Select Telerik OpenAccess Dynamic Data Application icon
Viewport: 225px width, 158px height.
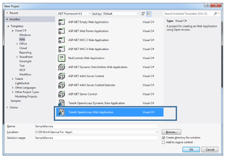coord(61,103)
